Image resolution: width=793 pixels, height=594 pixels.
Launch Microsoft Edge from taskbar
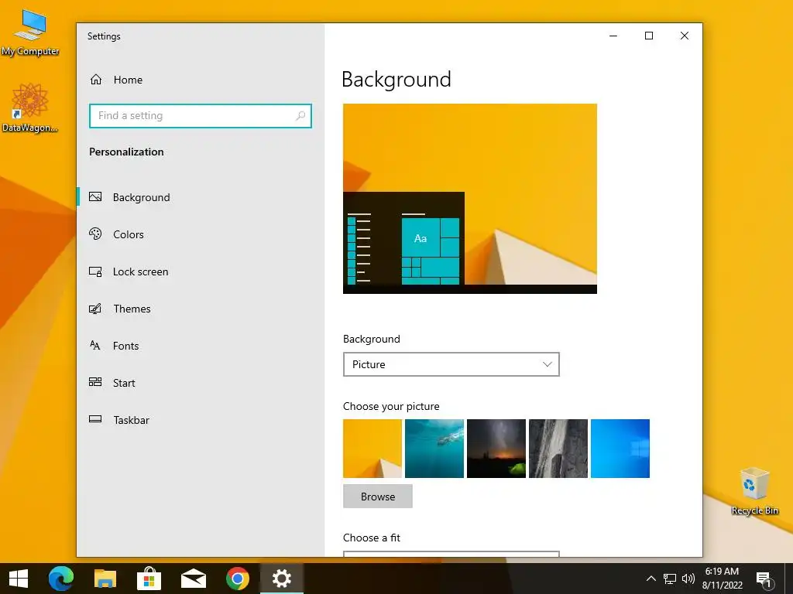click(x=61, y=579)
